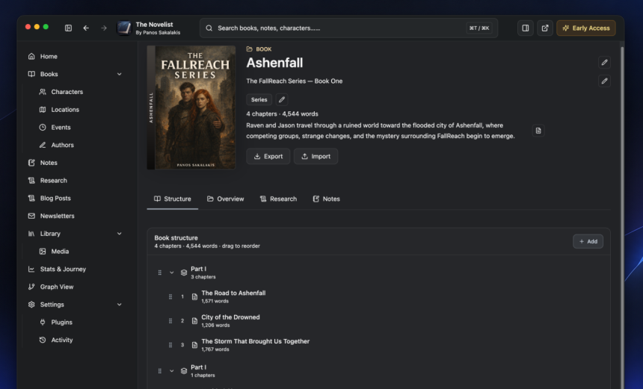Click the BOOK breadcrumb label
643x389 pixels.
[x=264, y=49]
